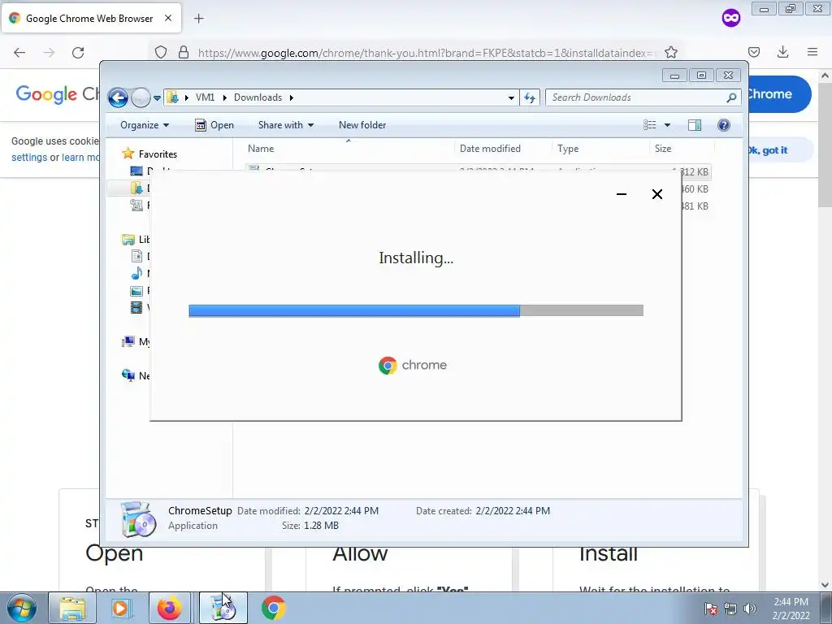This screenshot has width=832, height=624.
Task: Click the installer taskbar icon
Action: point(223,608)
